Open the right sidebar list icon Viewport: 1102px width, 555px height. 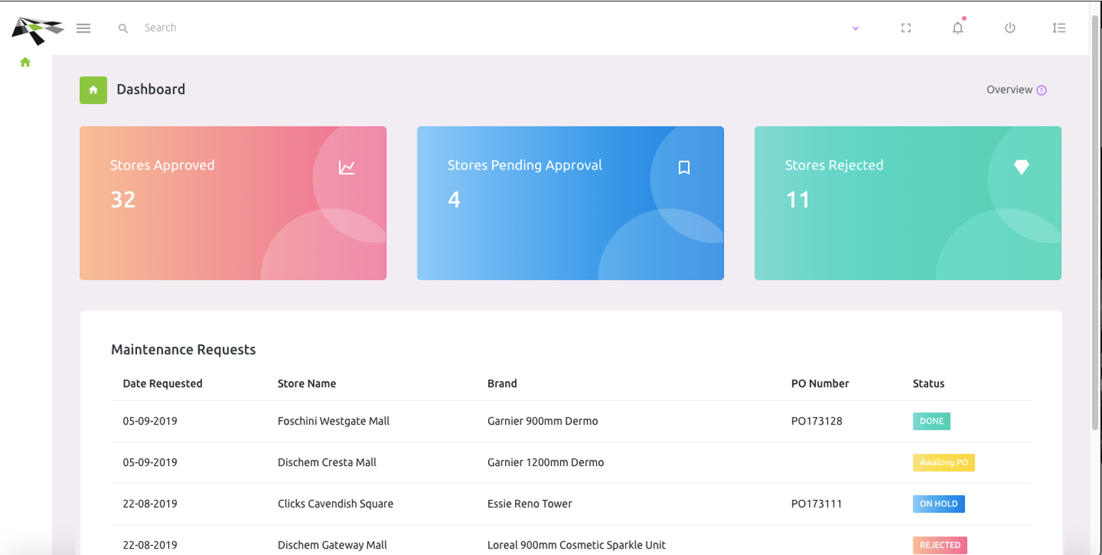[1059, 28]
